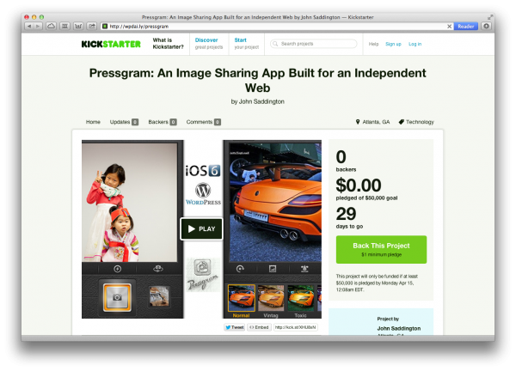
Task: Click the John Saddington byline under the title
Action: click(261, 101)
